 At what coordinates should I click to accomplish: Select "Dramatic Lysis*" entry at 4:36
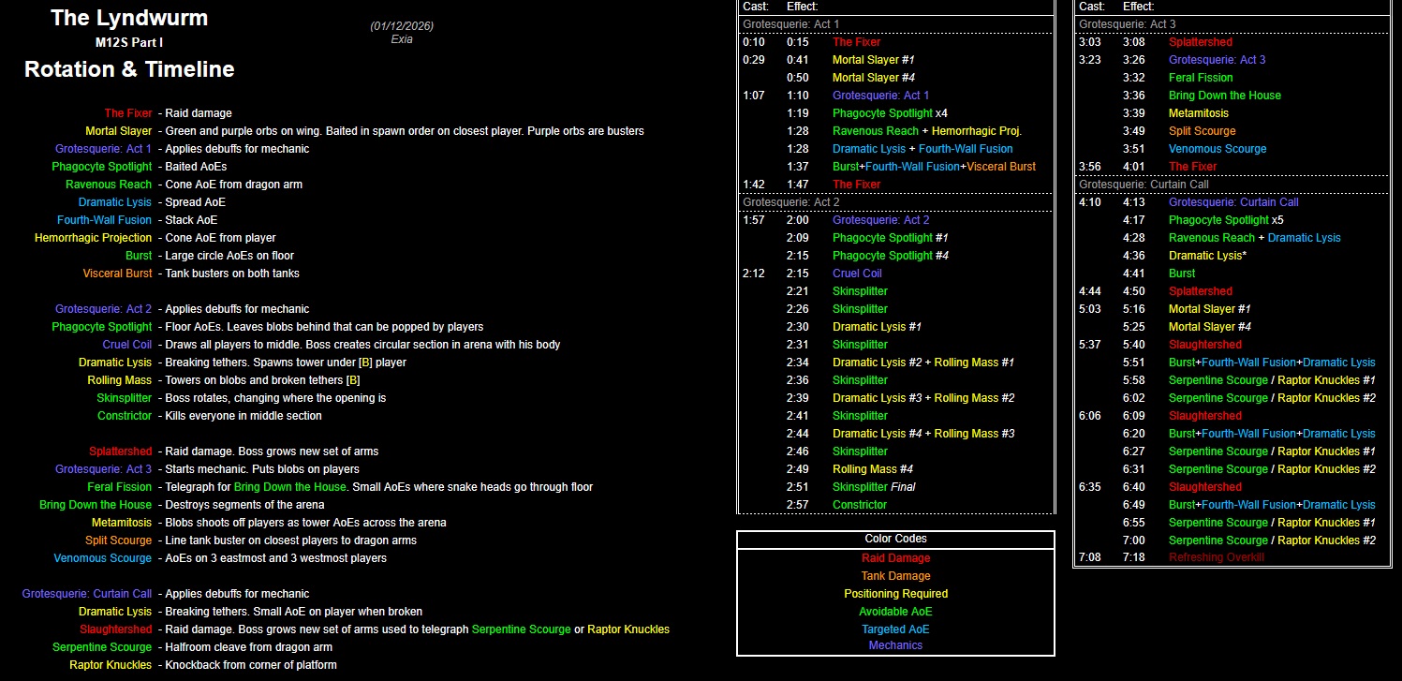pos(1207,256)
